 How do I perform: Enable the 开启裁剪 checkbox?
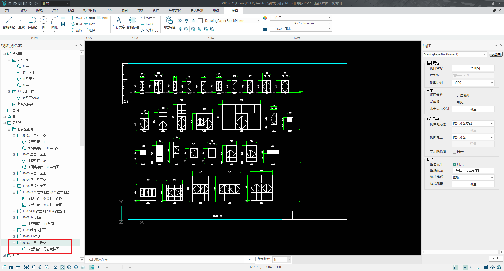[454, 96]
